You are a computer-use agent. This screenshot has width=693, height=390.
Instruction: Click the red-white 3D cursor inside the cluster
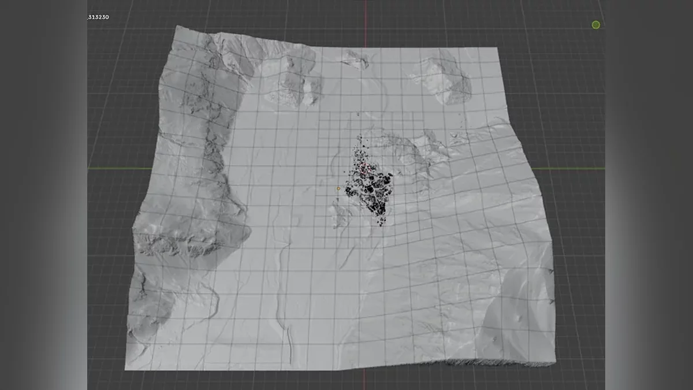(363, 169)
